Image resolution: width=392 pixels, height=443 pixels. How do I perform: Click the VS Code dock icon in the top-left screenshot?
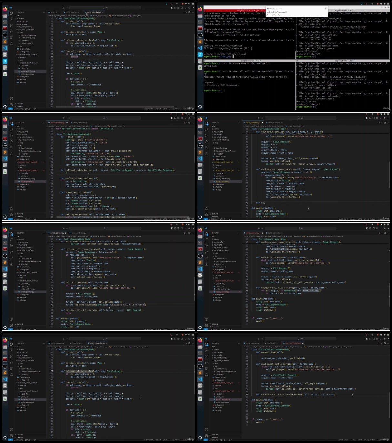click(x=5, y=48)
